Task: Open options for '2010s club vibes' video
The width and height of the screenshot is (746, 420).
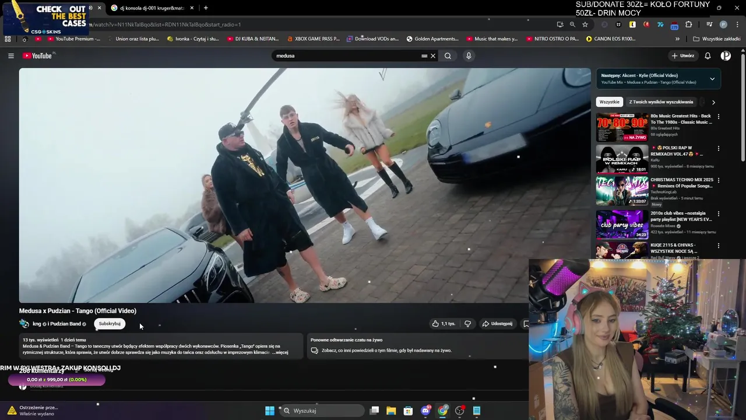Action: click(718, 213)
